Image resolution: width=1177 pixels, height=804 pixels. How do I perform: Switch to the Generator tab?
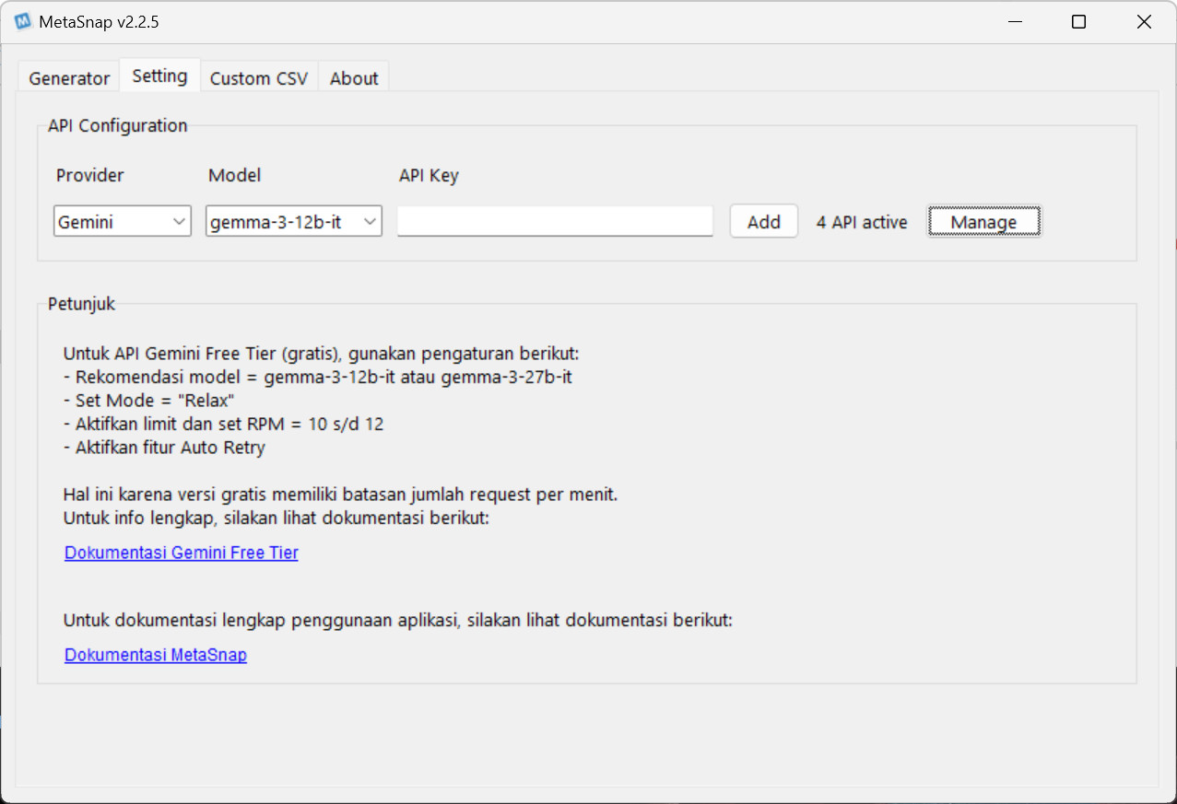pyautogui.click(x=69, y=78)
